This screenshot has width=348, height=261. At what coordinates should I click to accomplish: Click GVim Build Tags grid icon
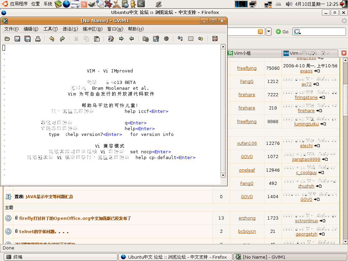[x=191, y=39]
